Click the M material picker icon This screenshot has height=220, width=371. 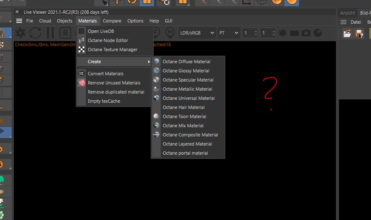[170, 32]
